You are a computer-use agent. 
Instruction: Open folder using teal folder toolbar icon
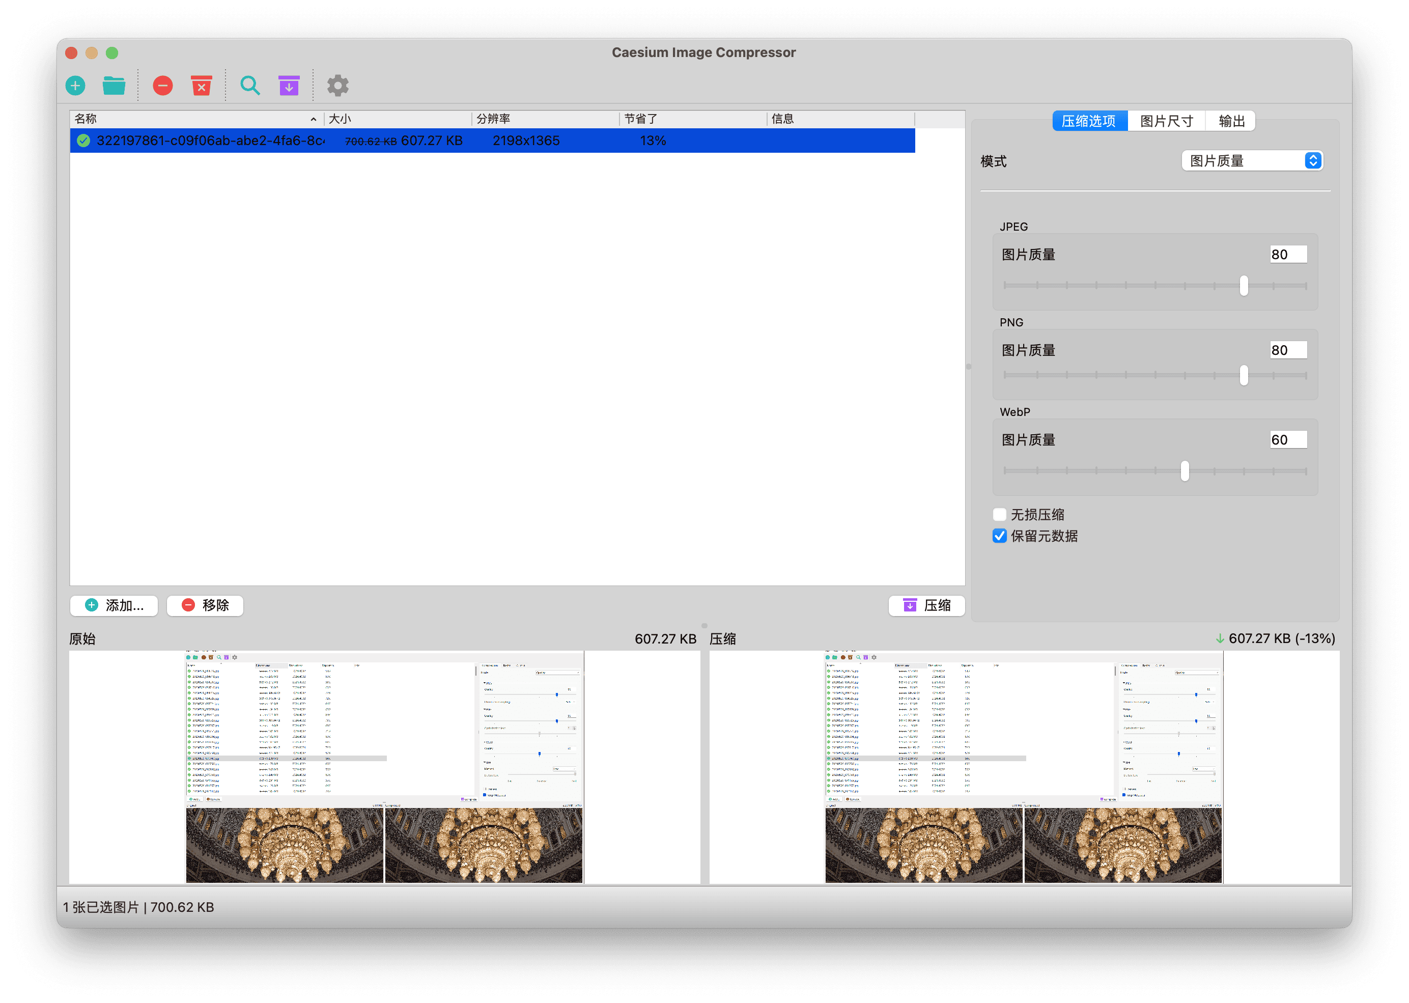click(x=114, y=85)
